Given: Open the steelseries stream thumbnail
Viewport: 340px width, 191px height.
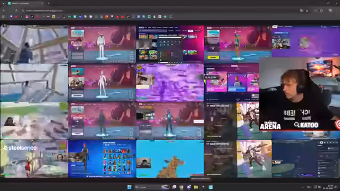Looking at the screenshot, I should (34, 159).
